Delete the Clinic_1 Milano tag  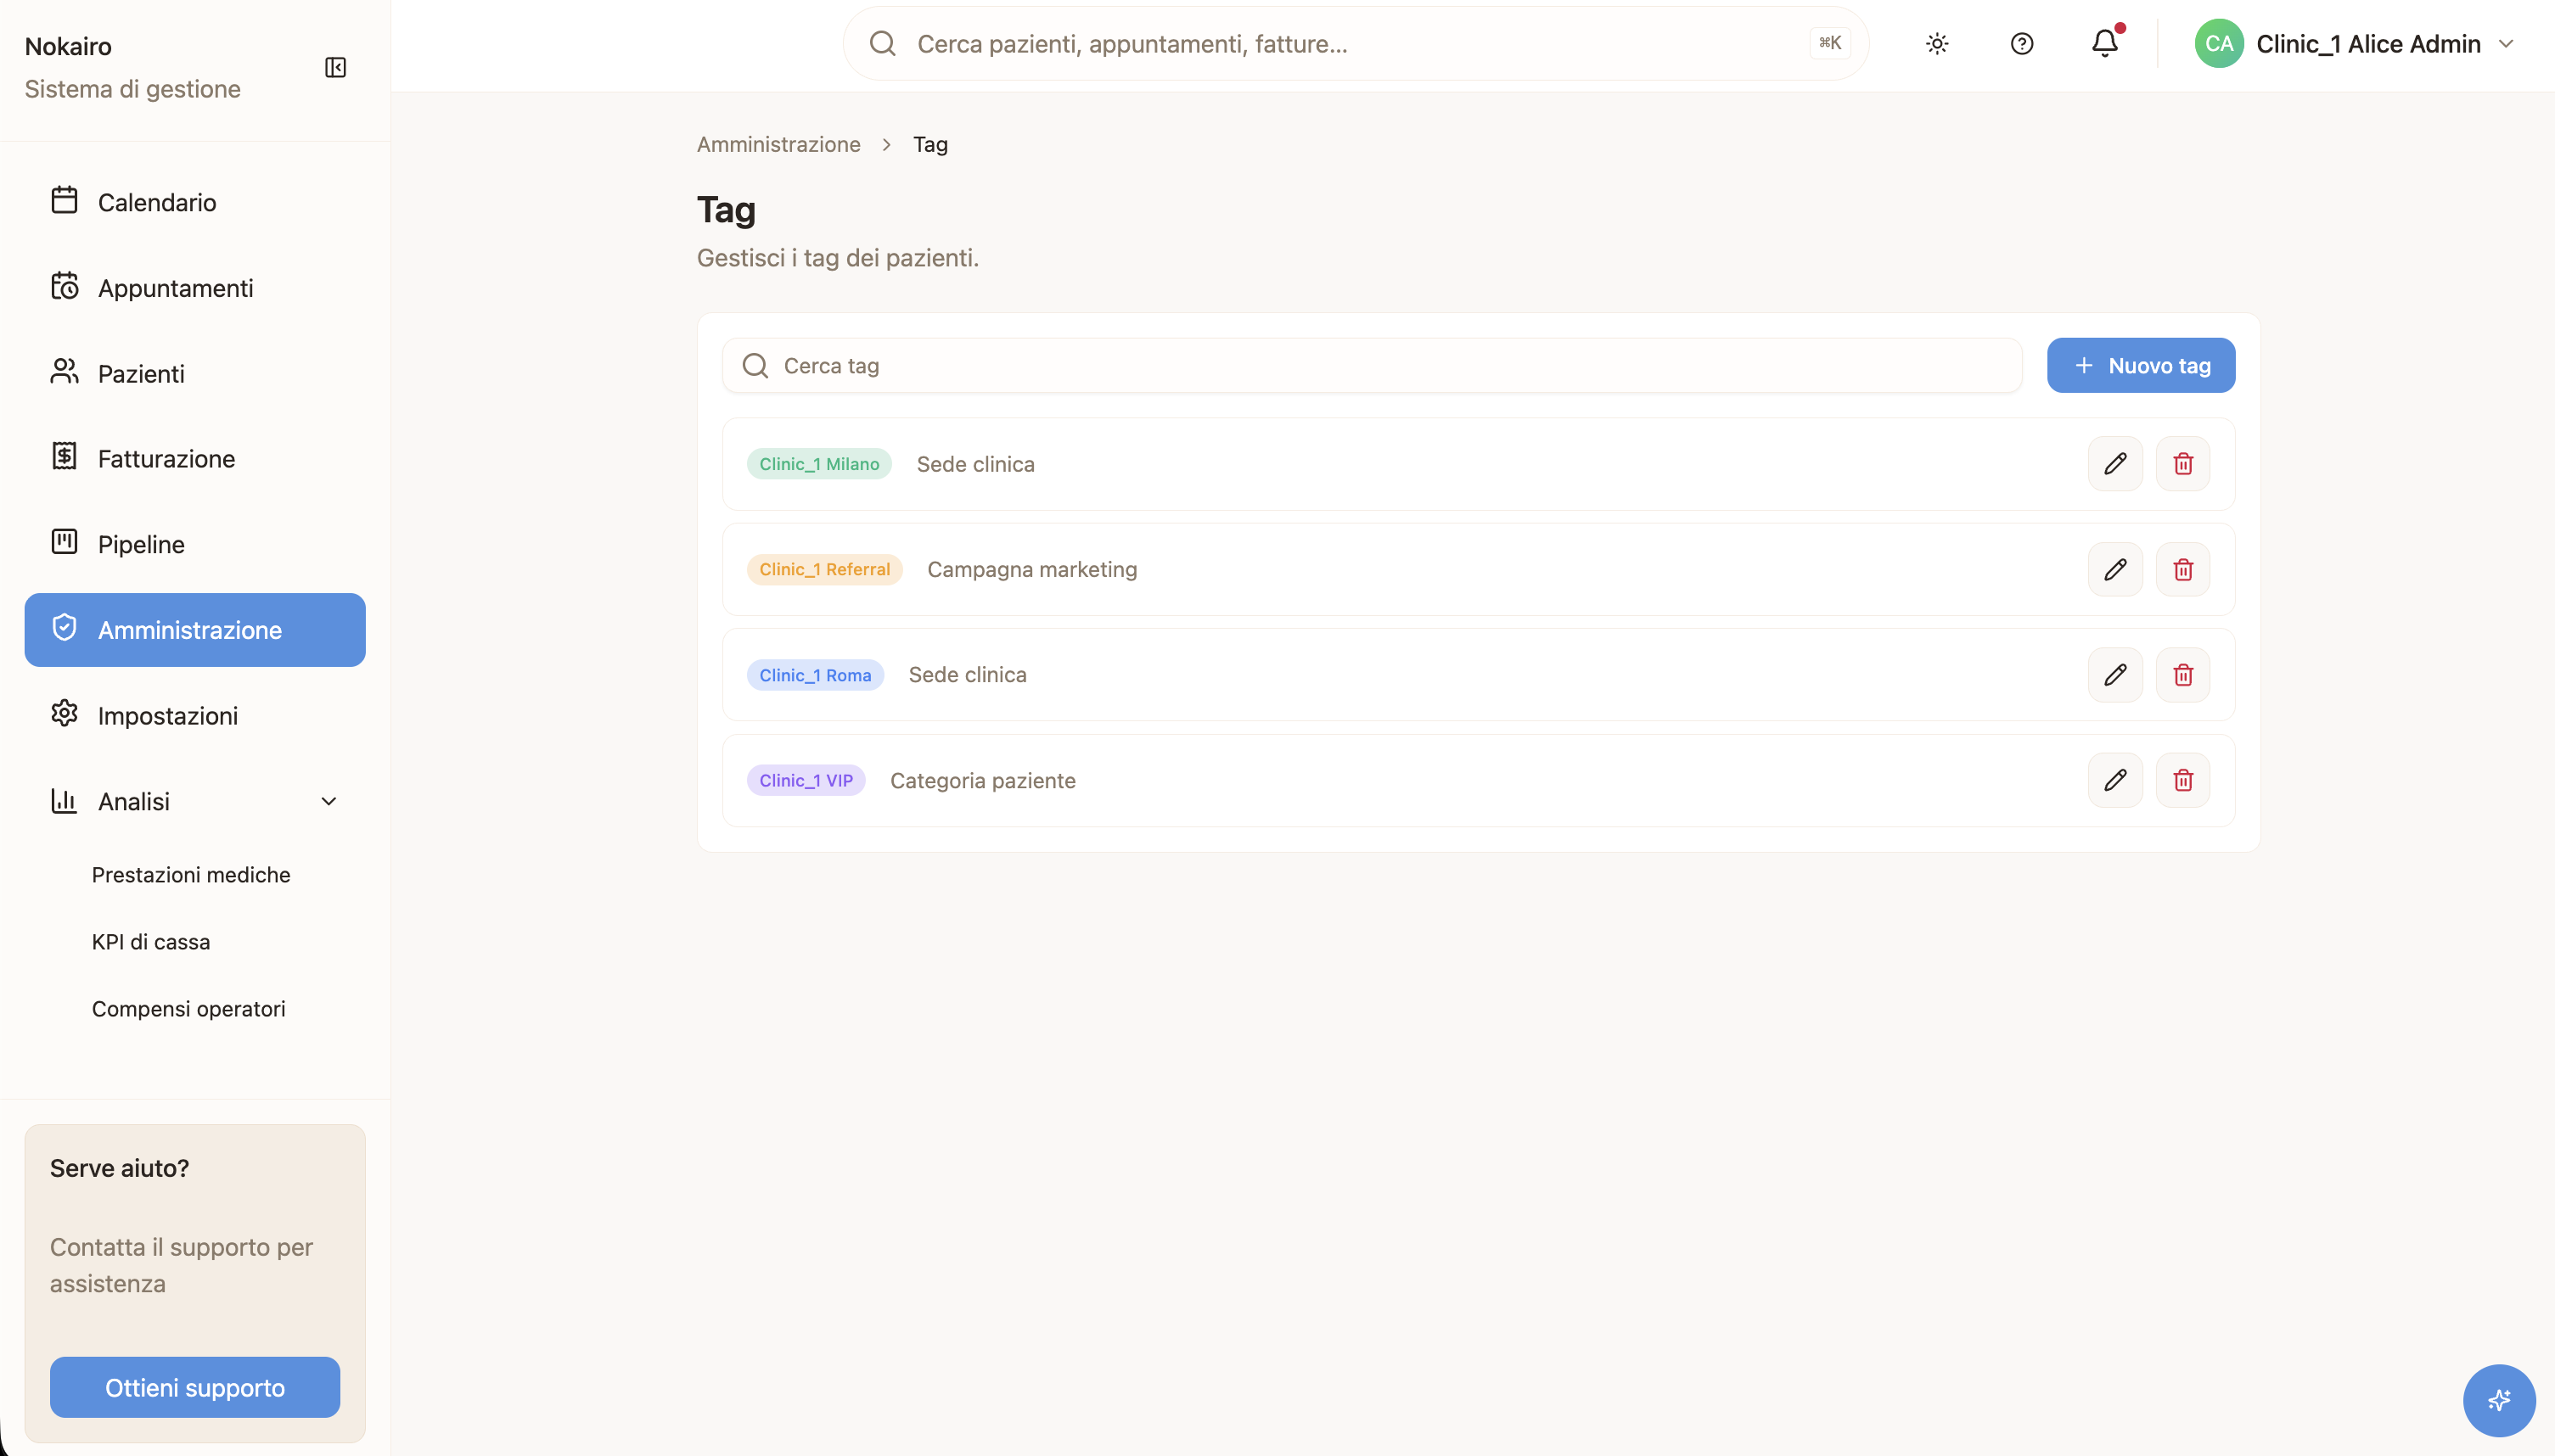2183,464
